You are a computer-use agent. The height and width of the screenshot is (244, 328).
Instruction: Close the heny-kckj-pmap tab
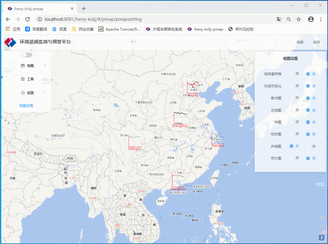[x=72, y=9]
